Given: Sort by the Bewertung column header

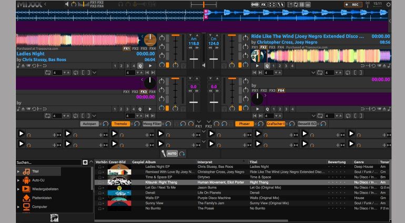Looking at the screenshot, I should pos(340,162).
